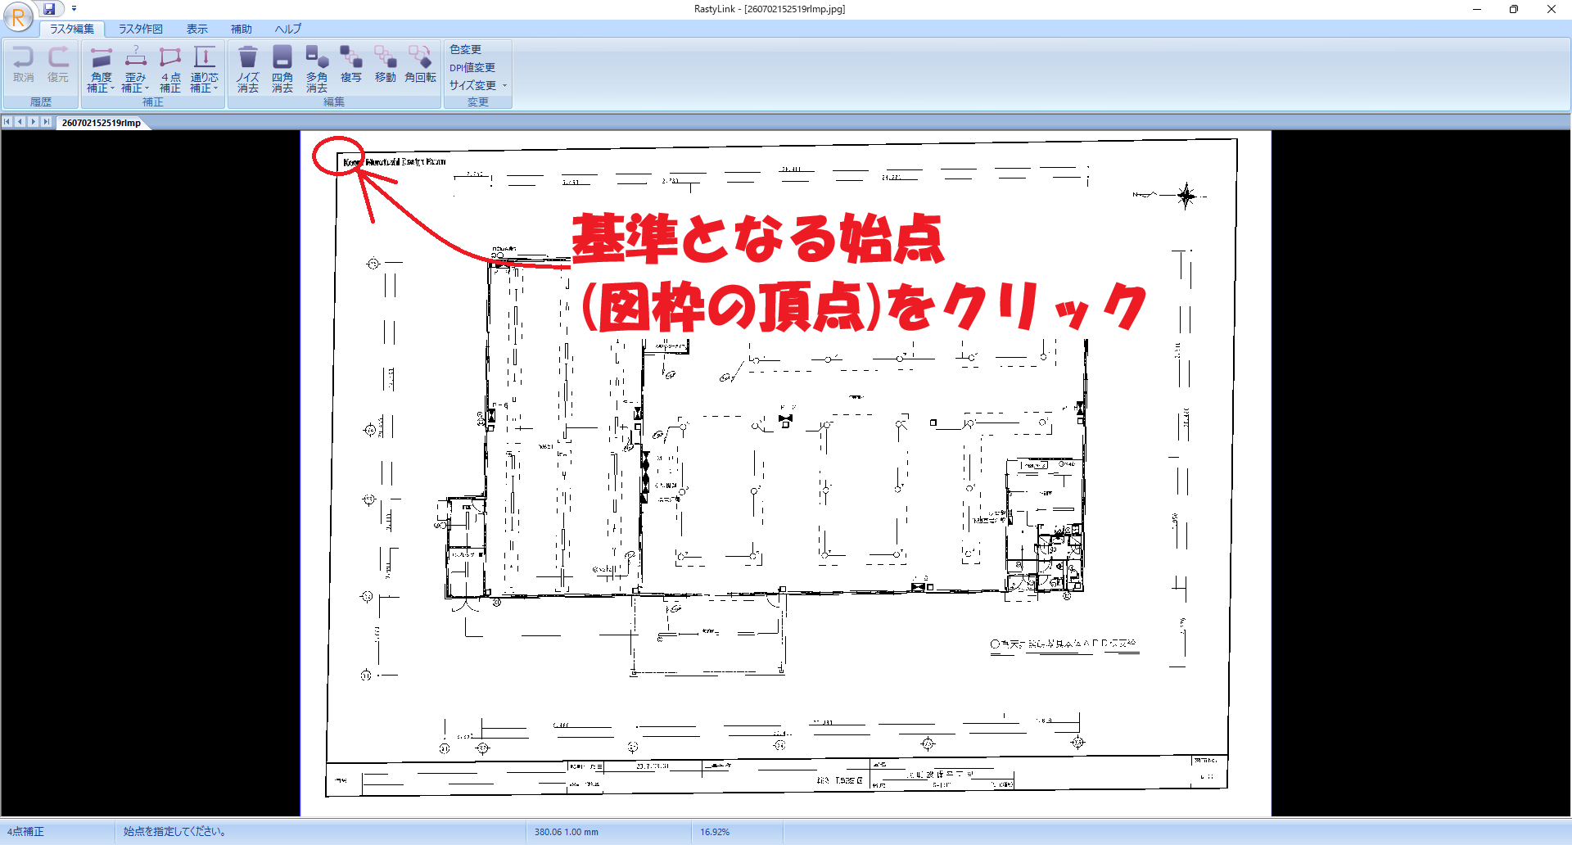
Task: Click the 復元 redo icon
Action: coord(58,65)
